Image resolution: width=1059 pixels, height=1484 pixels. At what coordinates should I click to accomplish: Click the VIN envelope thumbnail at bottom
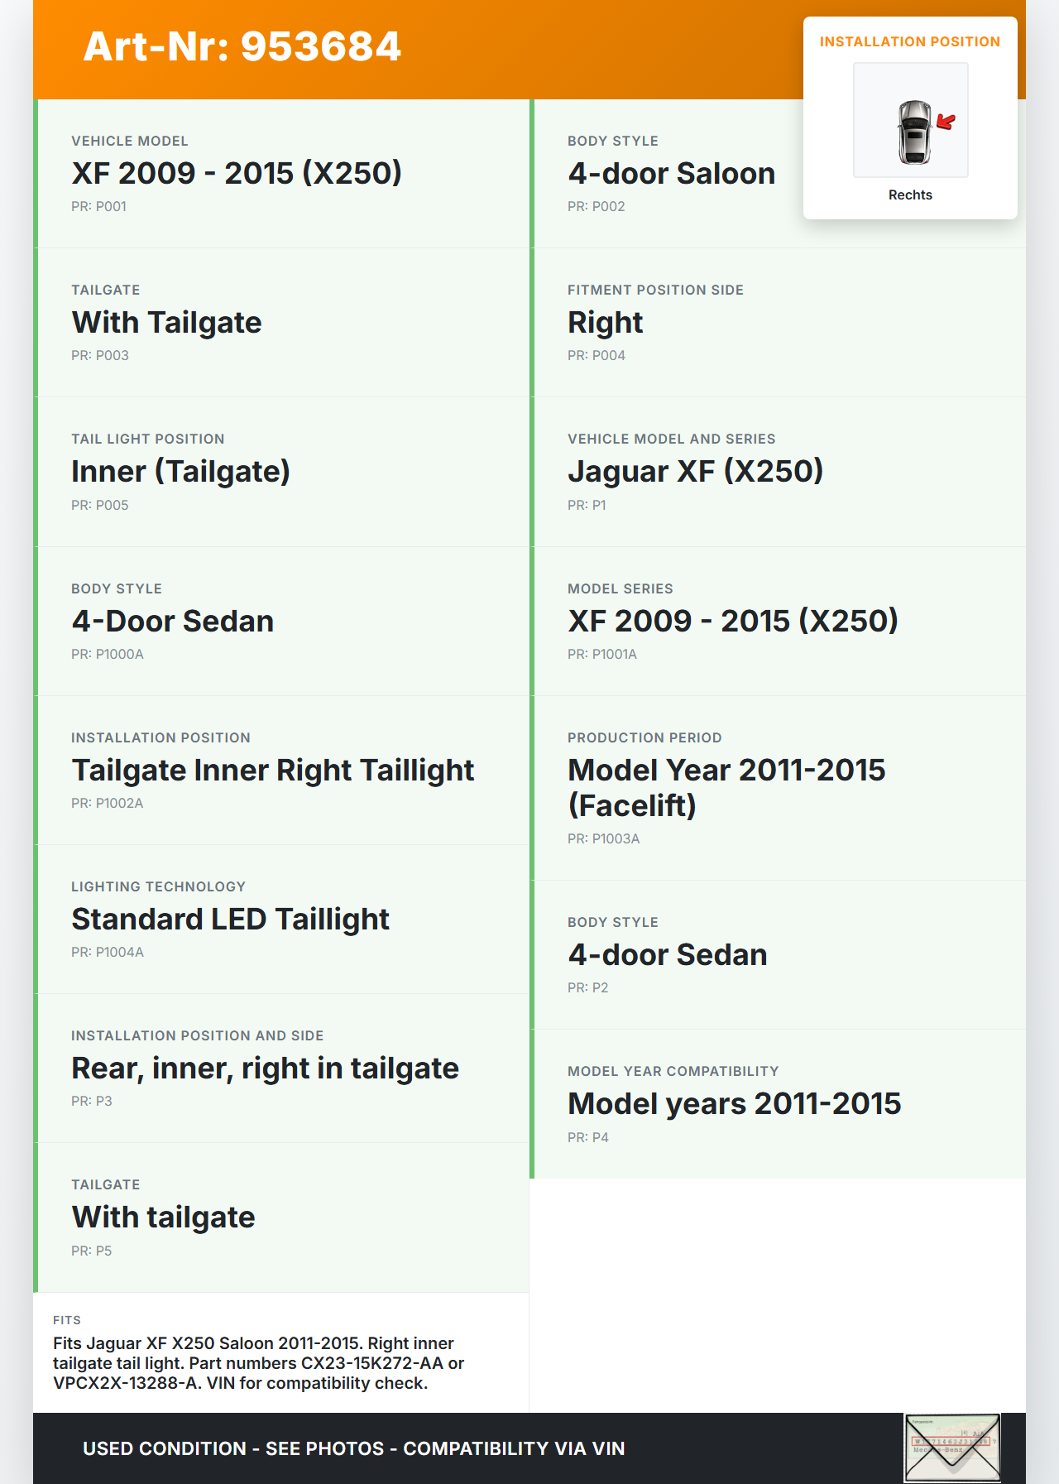tap(951, 1448)
